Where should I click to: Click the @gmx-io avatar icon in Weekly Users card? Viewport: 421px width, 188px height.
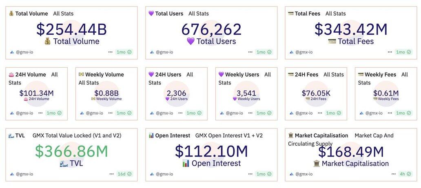click(222, 113)
